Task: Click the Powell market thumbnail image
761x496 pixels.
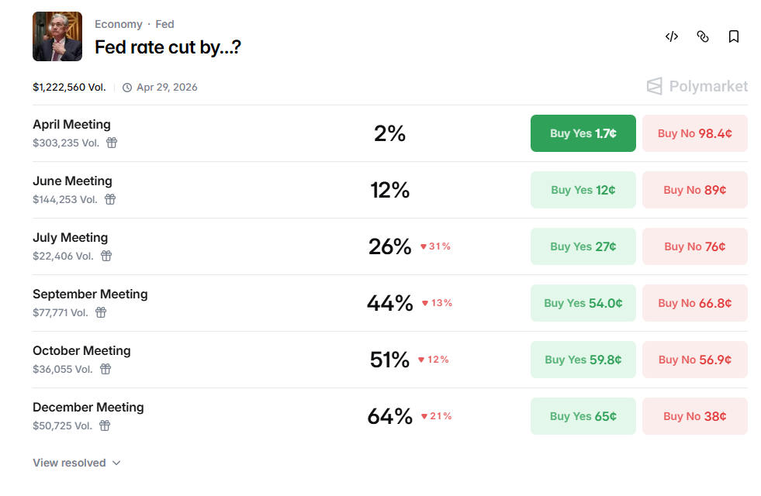Action: click(x=57, y=36)
